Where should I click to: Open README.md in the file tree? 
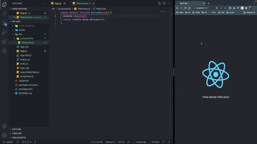pos(29,93)
